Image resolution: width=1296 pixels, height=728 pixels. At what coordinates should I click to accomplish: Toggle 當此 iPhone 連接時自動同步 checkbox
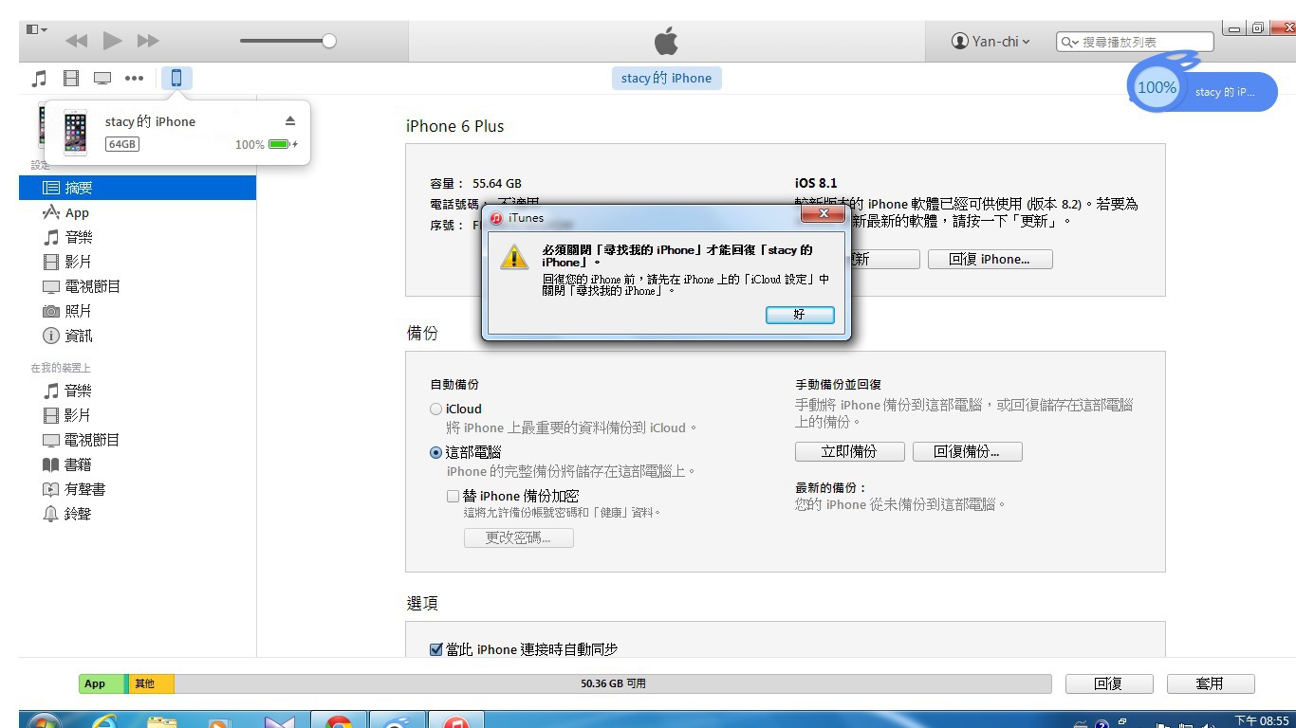pos(436,649)
